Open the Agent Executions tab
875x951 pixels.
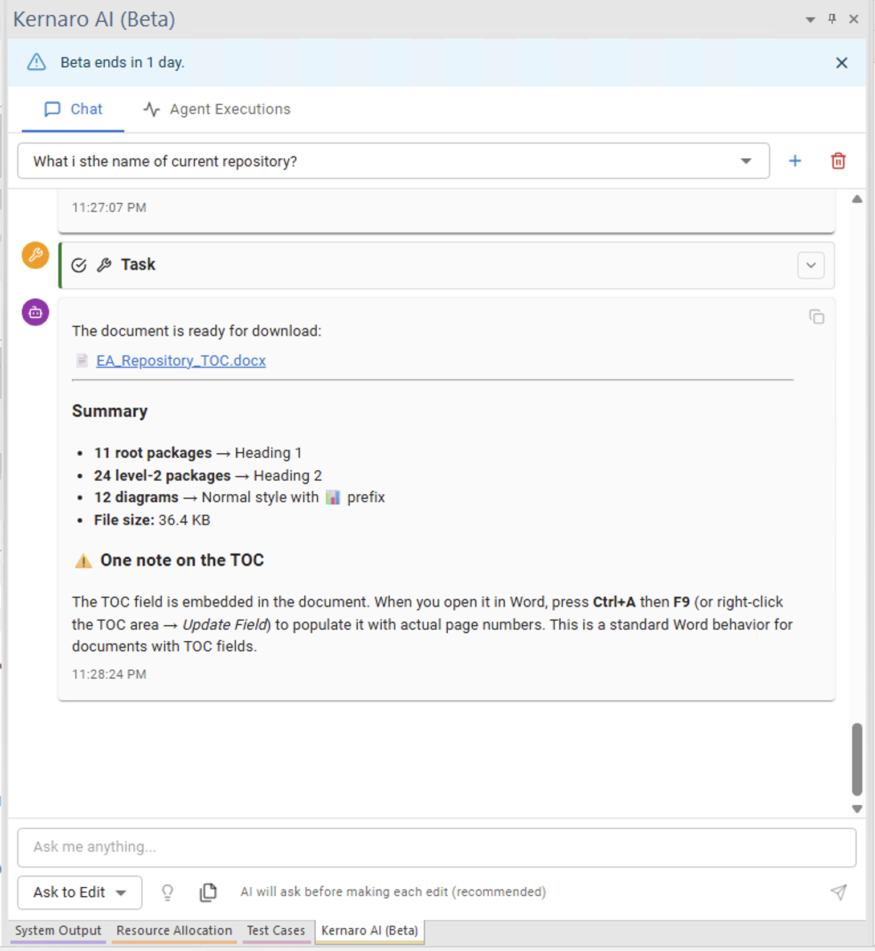(216, 109)
